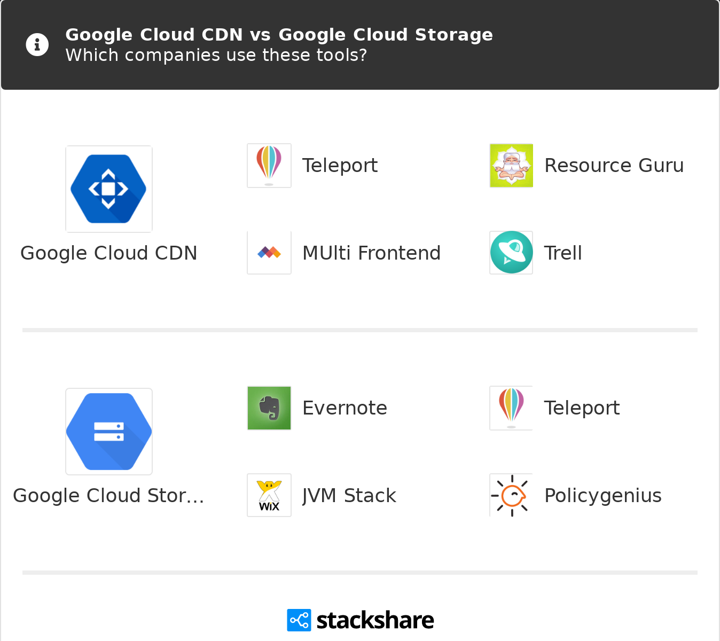Click the Teleport balloon icon under CDN
The width and height of the screenshot is (720, 641).
click(269, 166)
